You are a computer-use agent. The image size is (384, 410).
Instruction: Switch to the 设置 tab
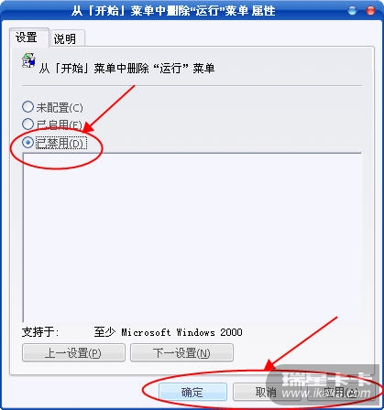click(28, 38)
